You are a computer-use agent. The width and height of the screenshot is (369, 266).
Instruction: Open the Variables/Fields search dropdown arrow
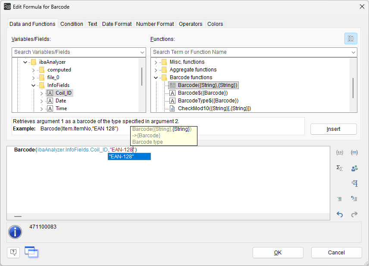tap(142, 52)
